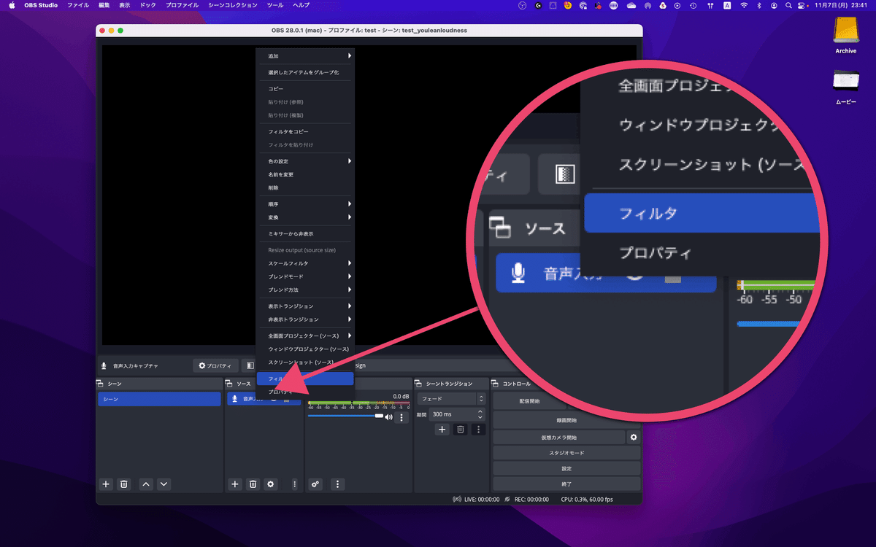Click audio mixer volume slider

pyautogui.click(x=345, y=416)
